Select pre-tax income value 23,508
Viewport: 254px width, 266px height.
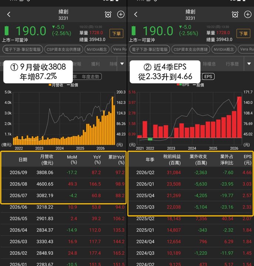point(174,184)
